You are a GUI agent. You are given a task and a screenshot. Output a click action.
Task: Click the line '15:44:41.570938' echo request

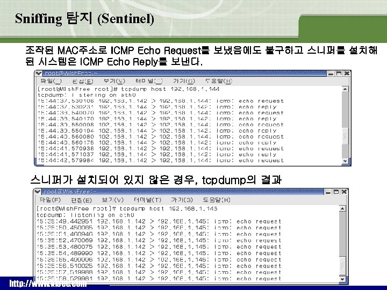click(x=161, y=149)
